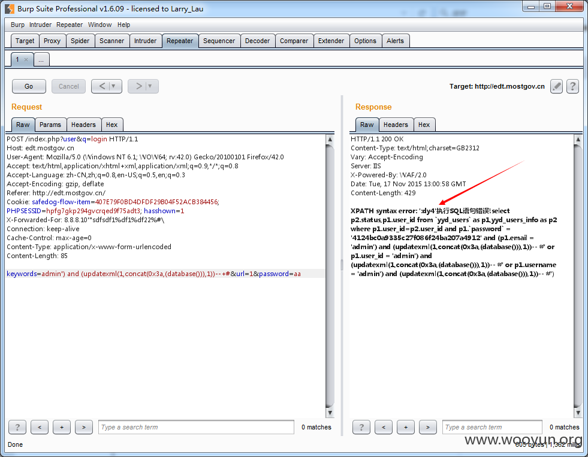Image resolution: width=588 pixels, height=457 pixels.
Task: Click the request pane scroll up arrow
Action: click(330, 140)
